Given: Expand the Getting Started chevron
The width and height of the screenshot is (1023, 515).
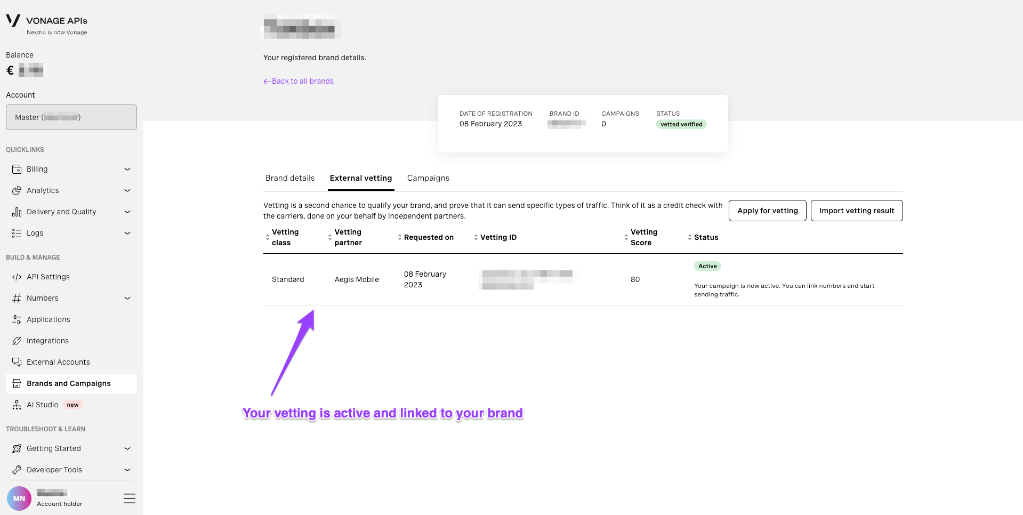Looking at the screenshot, I should tap(127, 448).
